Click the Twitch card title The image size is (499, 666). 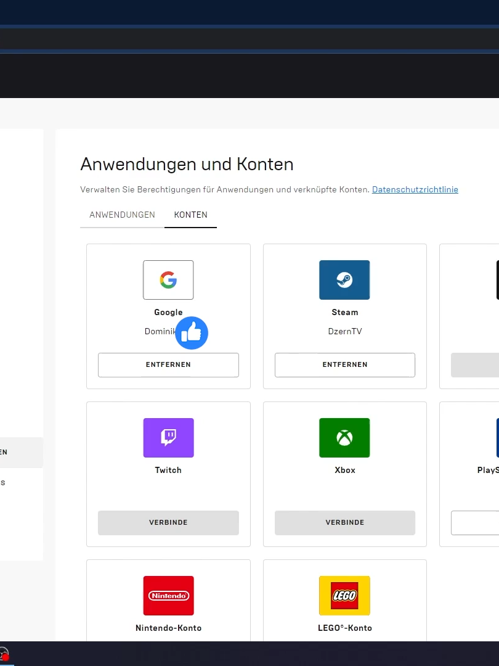(x=168, y=470)
